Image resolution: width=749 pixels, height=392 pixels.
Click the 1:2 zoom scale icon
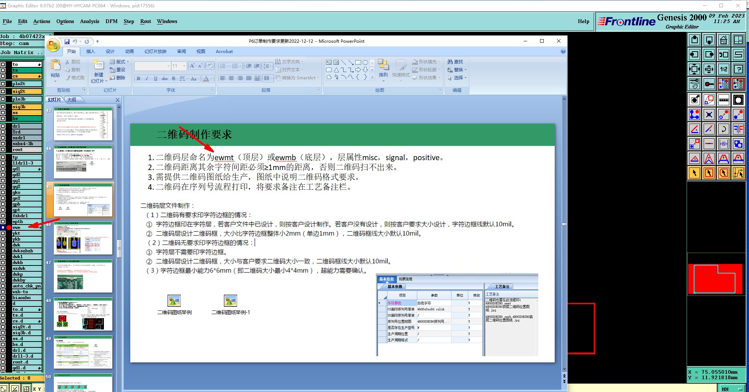(723, 69)
